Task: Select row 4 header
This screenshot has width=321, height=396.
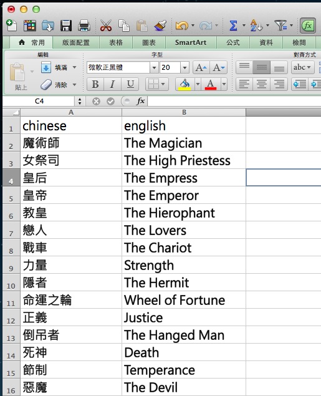Action: tap(11, 178)
